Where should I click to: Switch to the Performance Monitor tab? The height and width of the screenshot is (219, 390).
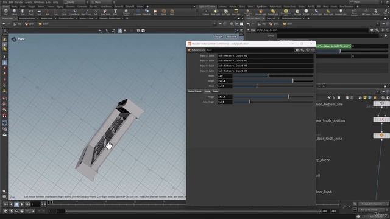coord(291,18)
